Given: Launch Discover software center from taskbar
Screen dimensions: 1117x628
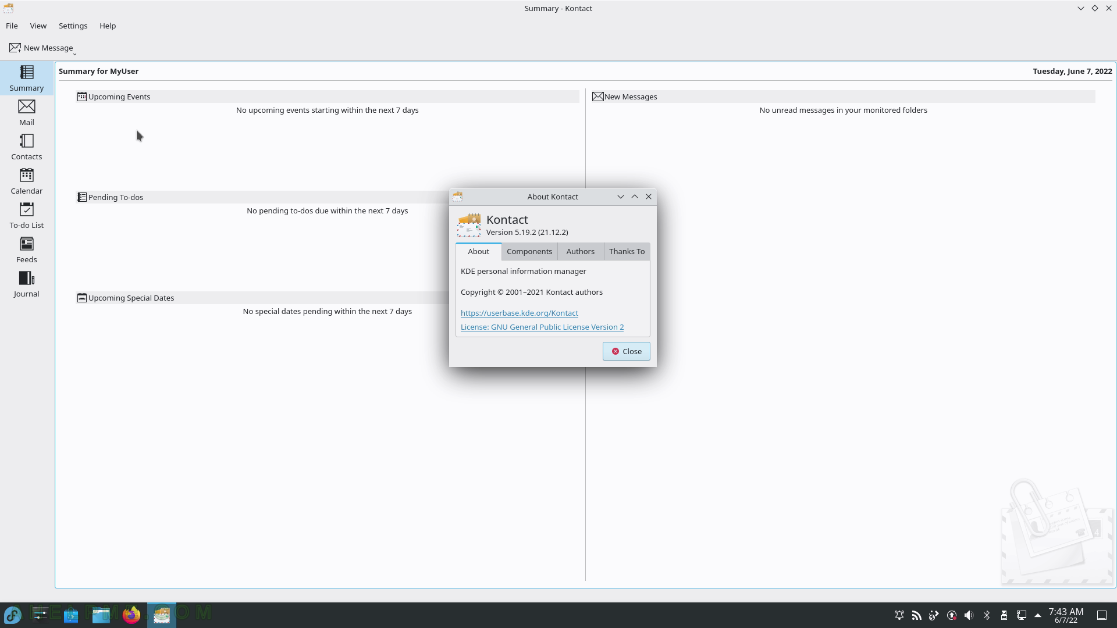Looking at the screenshot, I should pos(71,615).
